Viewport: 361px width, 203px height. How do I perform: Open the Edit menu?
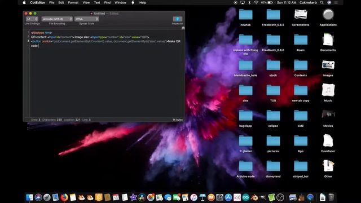[61, 2]
